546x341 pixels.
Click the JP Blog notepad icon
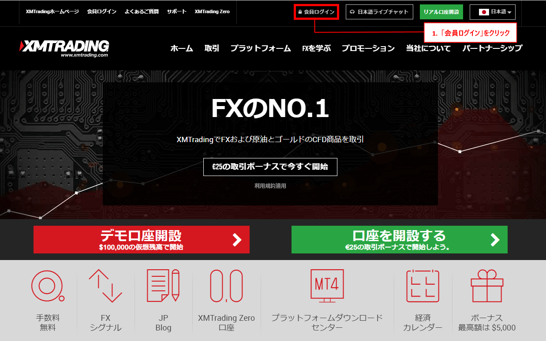(x=163, y=286)
